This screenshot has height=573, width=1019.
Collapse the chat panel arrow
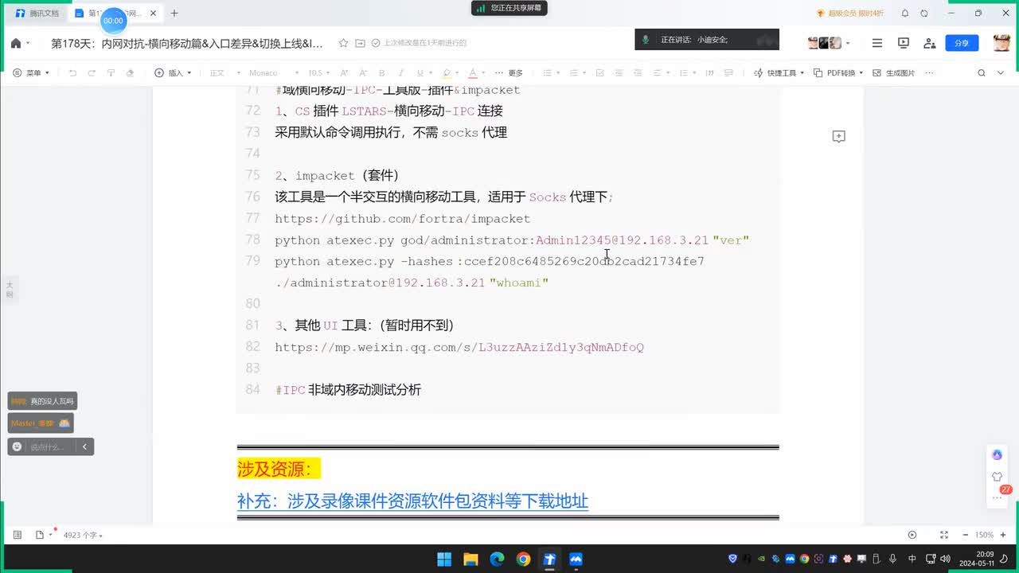[84, 446]
